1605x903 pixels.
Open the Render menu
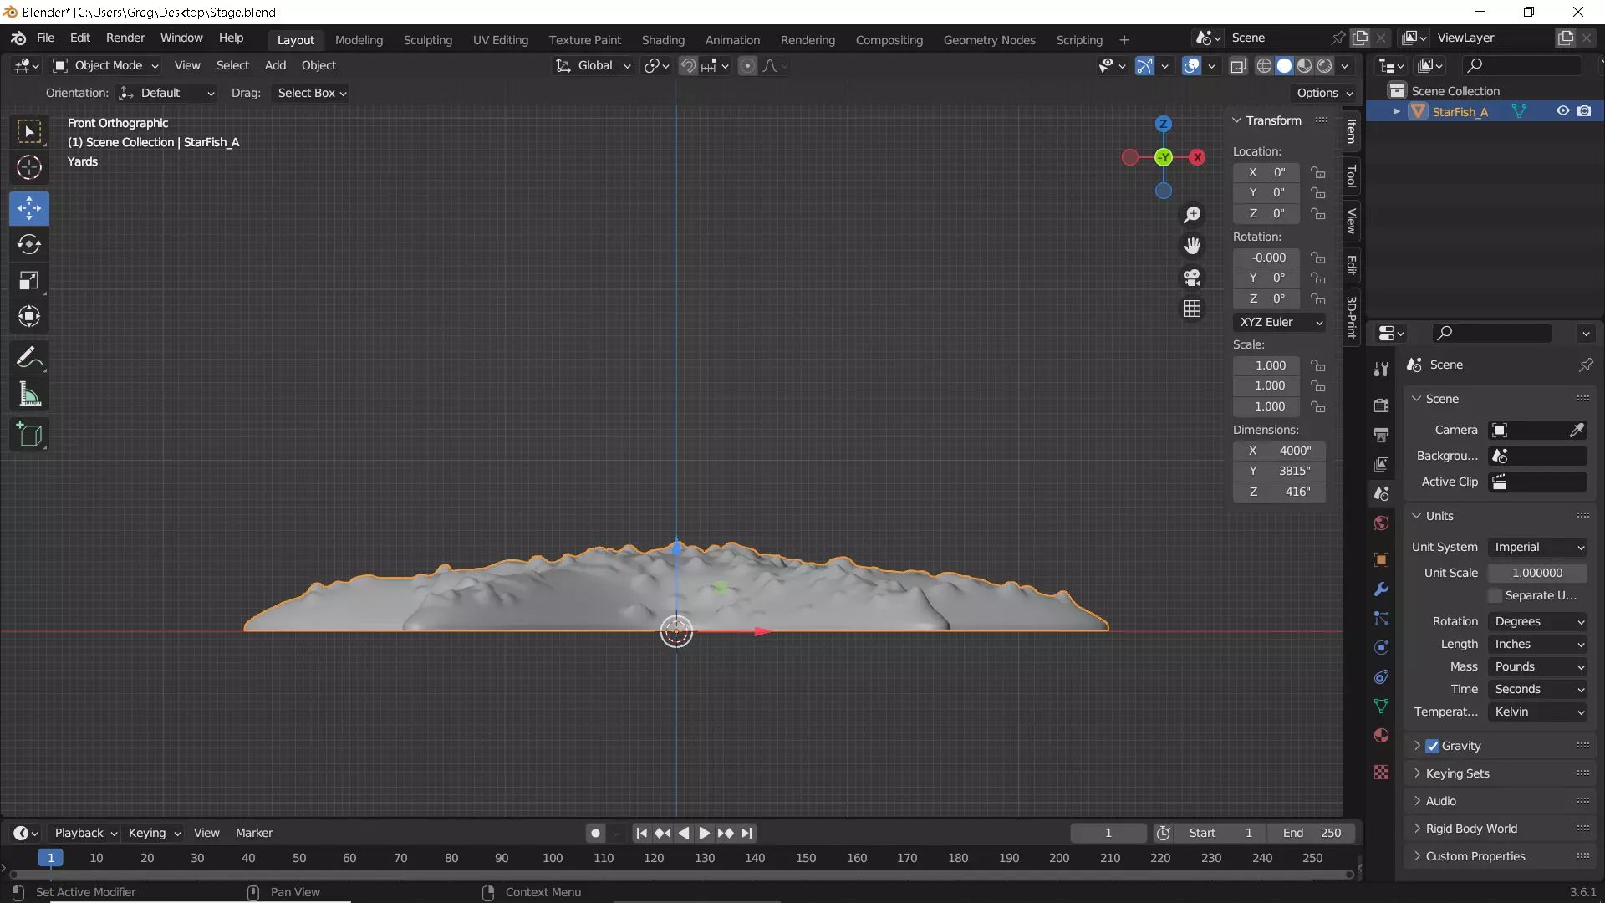pyautogui.click(x=125, y=38)
